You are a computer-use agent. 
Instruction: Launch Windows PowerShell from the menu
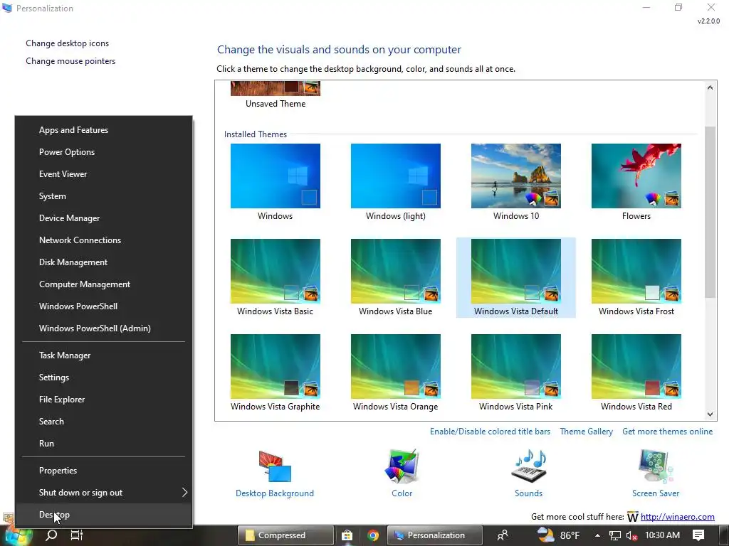pyautogui.click(x=104, y=306)
